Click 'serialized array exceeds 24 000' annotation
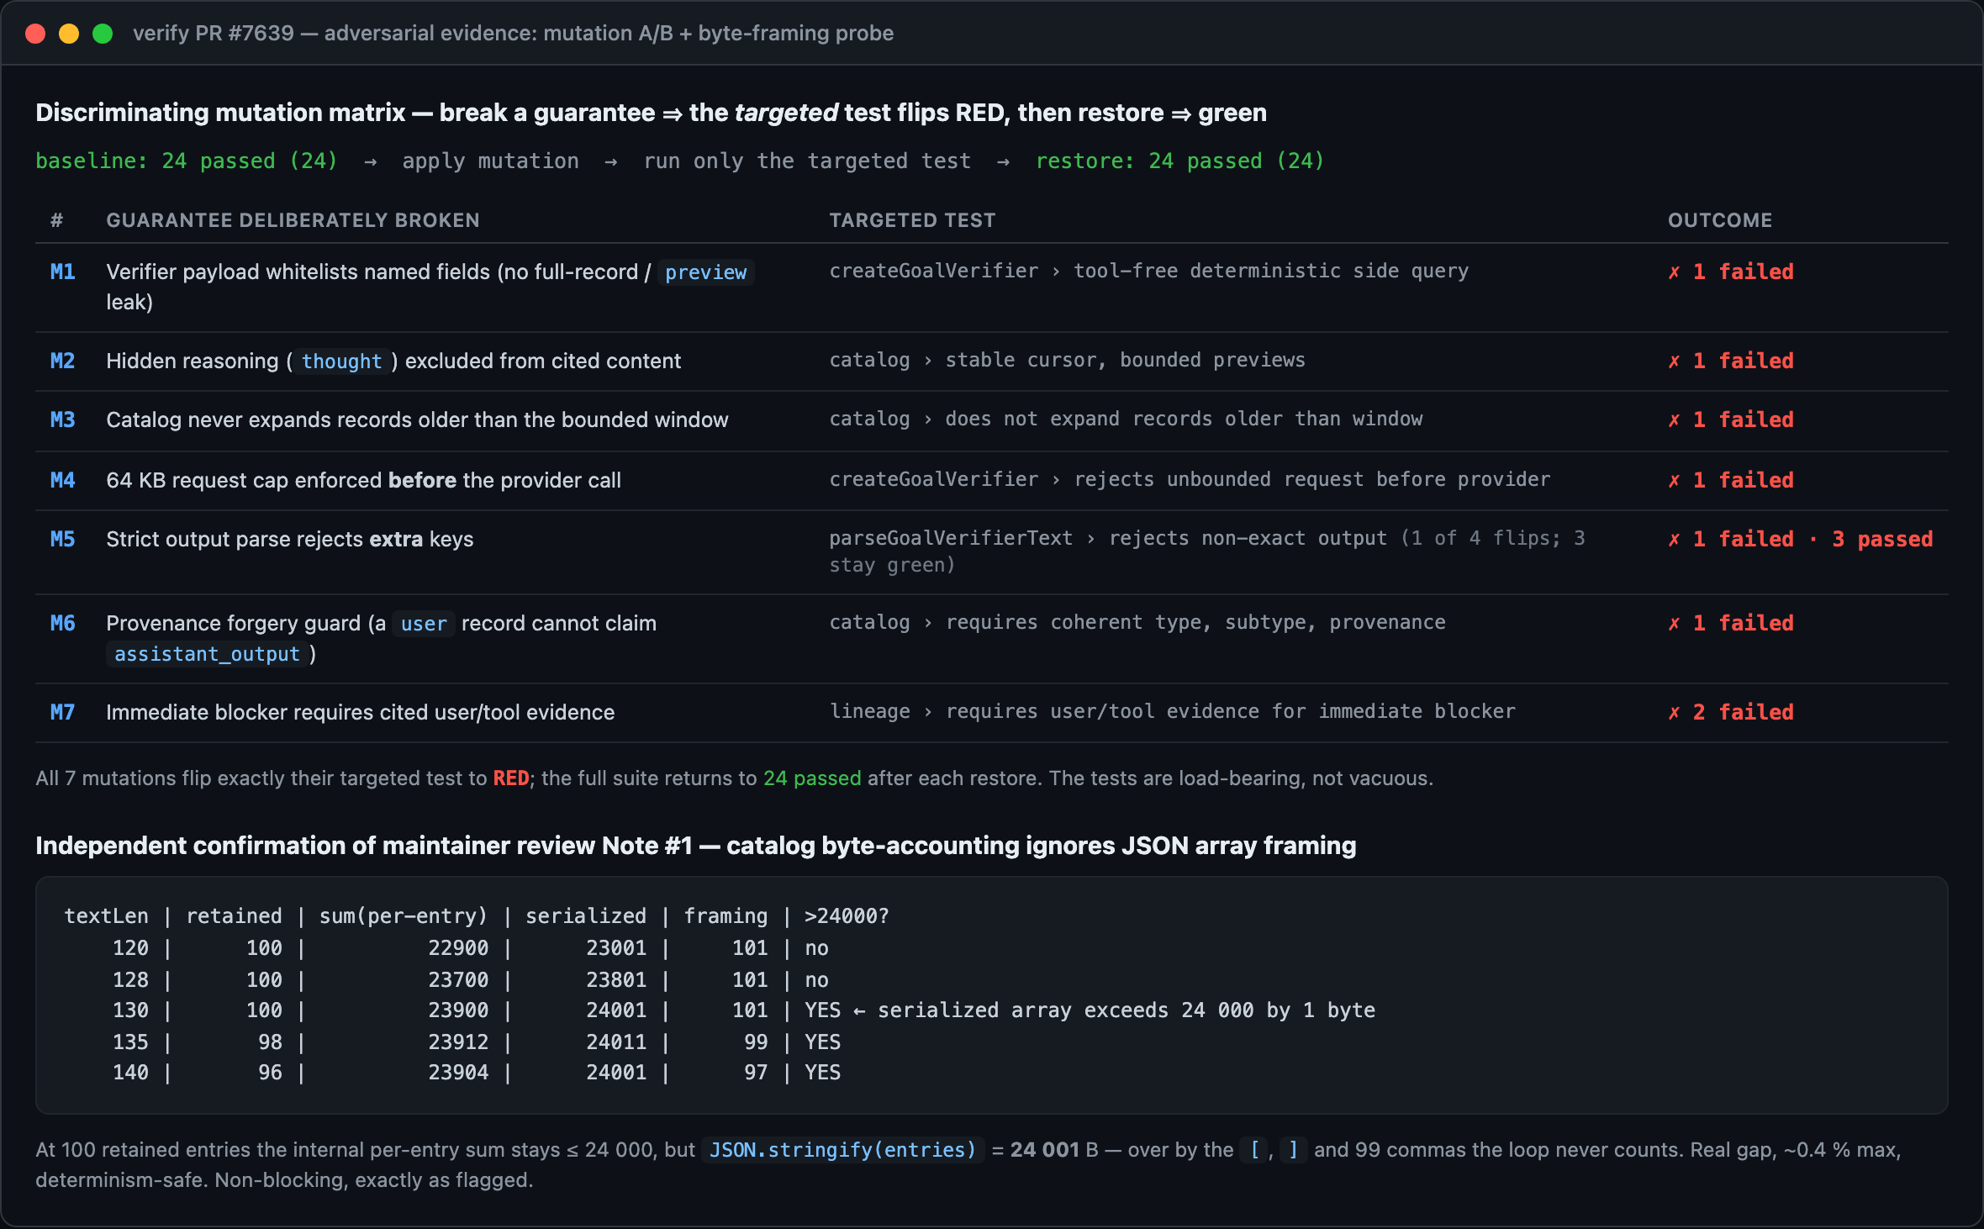Screen dimensions: 1984x1229 [1065, 1010]
